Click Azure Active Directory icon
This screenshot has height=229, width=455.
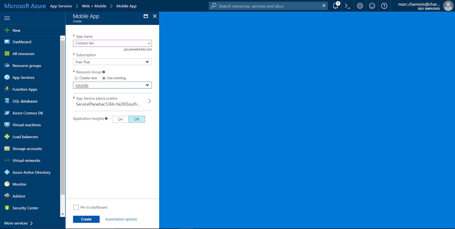coord(7,172)
